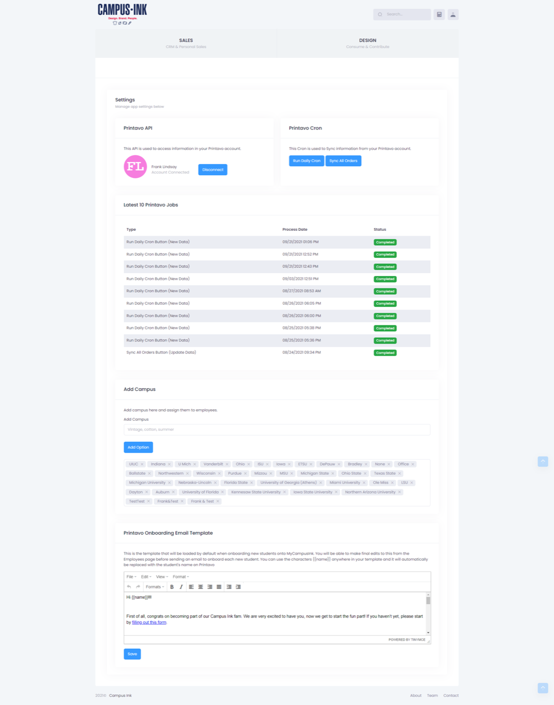Click the Completed status for 09/21/2021 01:06 PM

point(385,242)
